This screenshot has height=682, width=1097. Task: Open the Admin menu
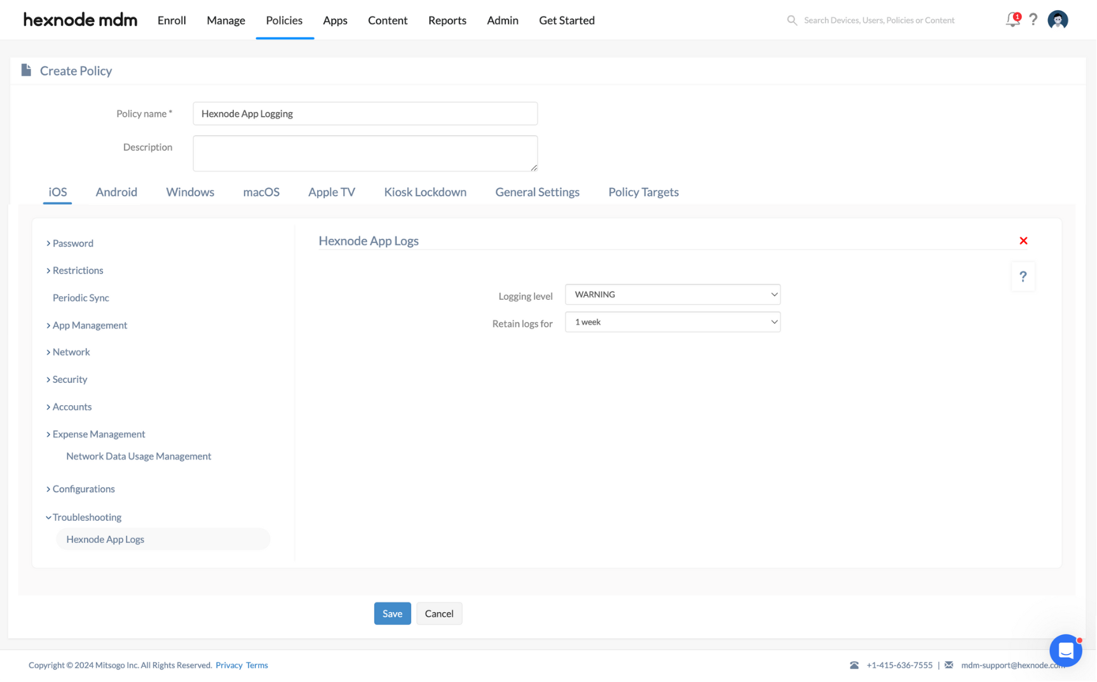[x=503, y=20]
